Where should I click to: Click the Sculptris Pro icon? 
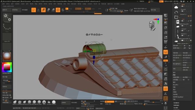63,10
